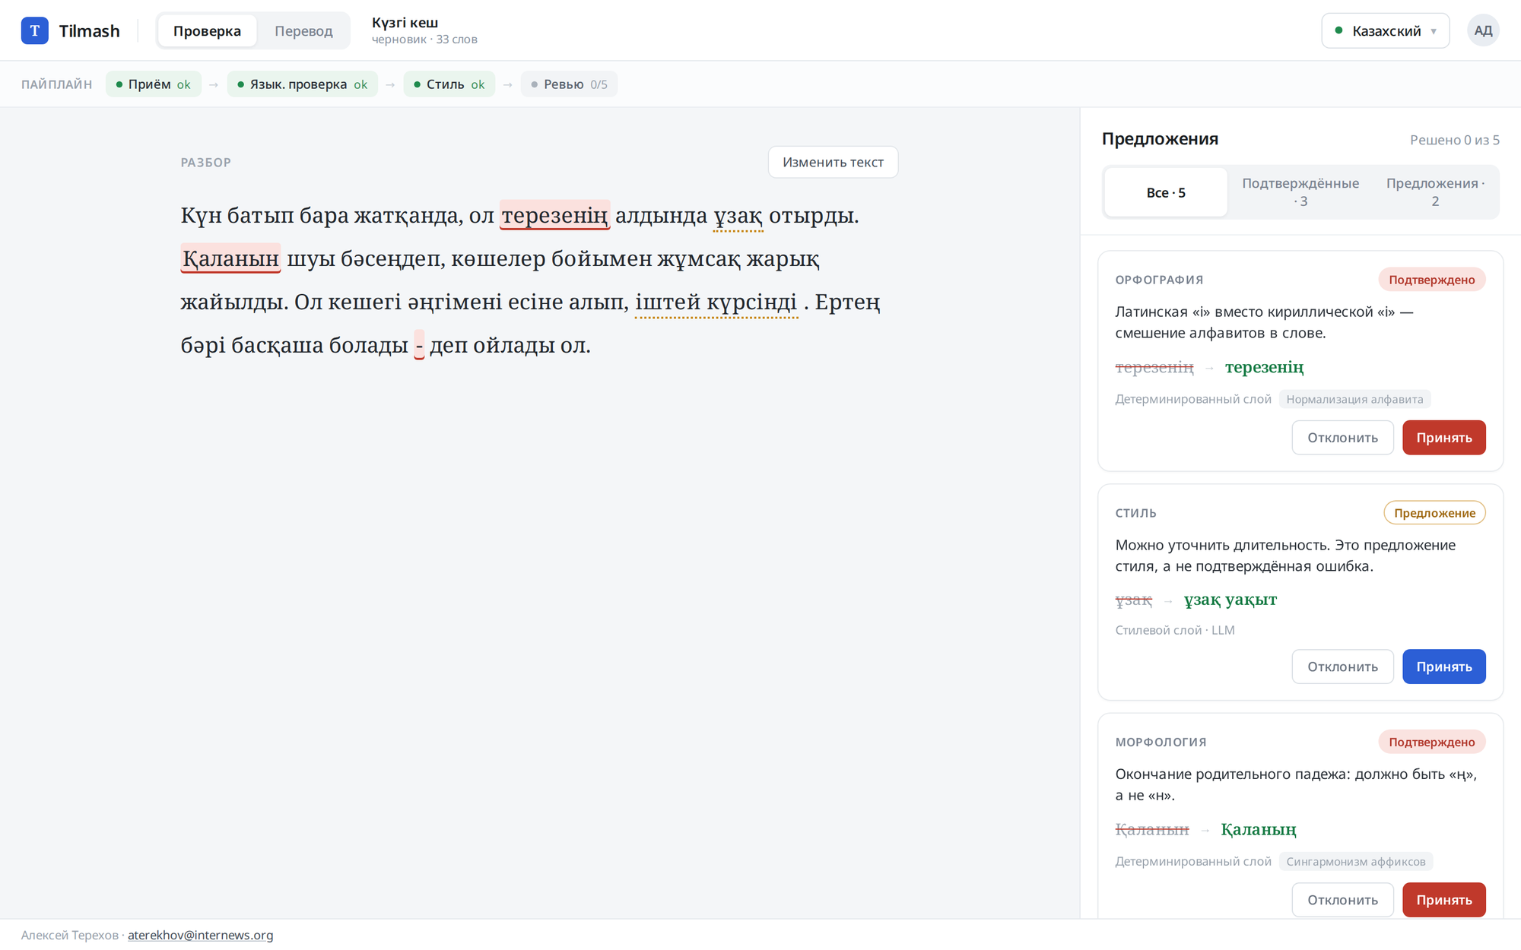Open the Ревью 0/5 pipeline step
The width and height of the screenshot is (1521, 950).
tap(570, 84)
